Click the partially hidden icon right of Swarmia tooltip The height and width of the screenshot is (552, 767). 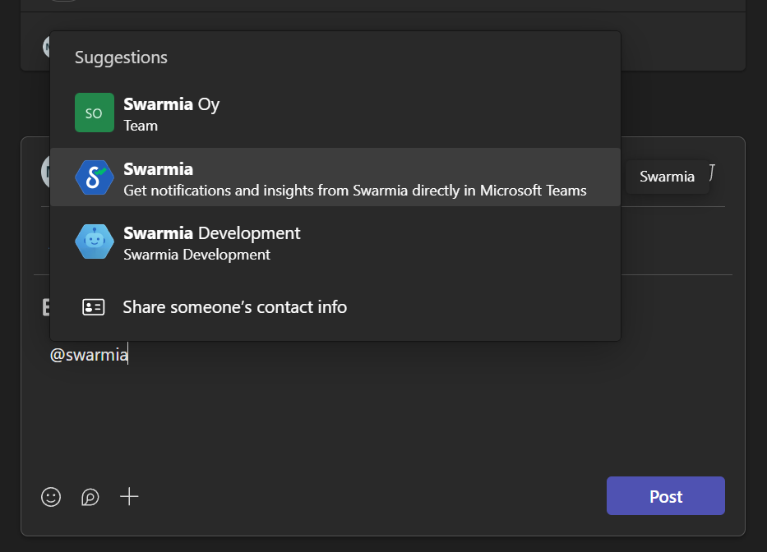tap(713, 173)
